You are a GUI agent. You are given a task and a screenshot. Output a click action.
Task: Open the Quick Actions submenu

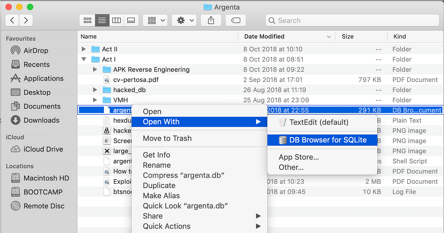(199, 226)
